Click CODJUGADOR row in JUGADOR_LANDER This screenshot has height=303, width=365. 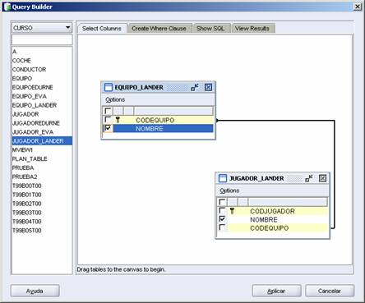(x=272, y=211)
